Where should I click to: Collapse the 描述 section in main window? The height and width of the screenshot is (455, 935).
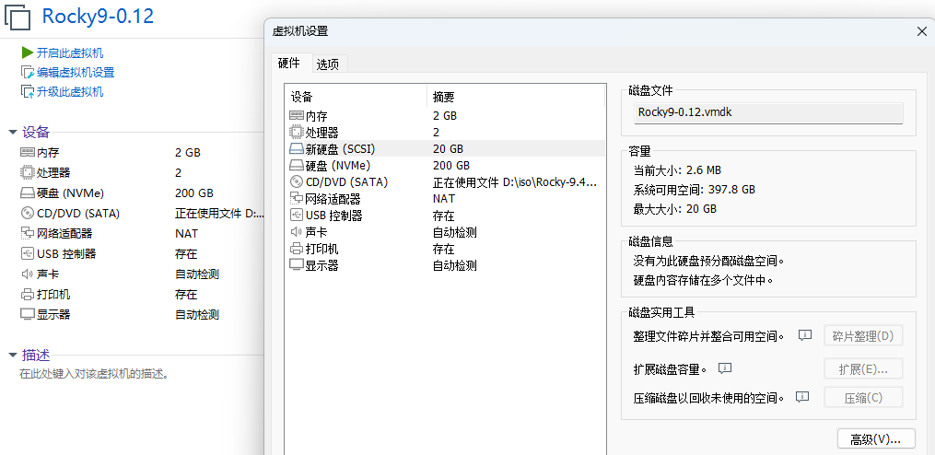[x=13, y=356]
